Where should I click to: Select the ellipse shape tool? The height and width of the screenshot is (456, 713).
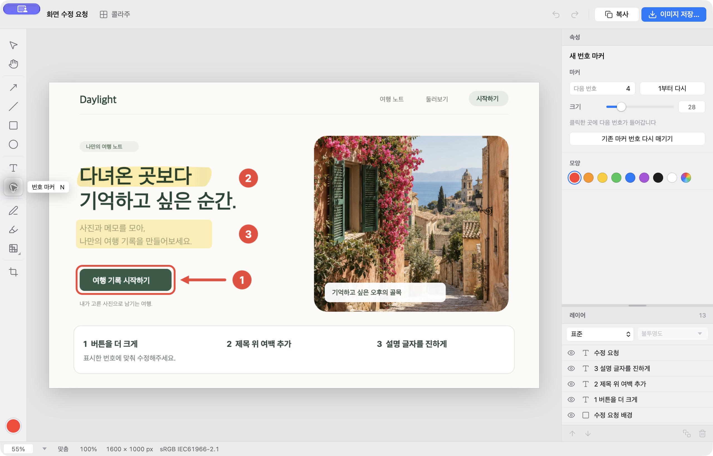coord(13,144)
